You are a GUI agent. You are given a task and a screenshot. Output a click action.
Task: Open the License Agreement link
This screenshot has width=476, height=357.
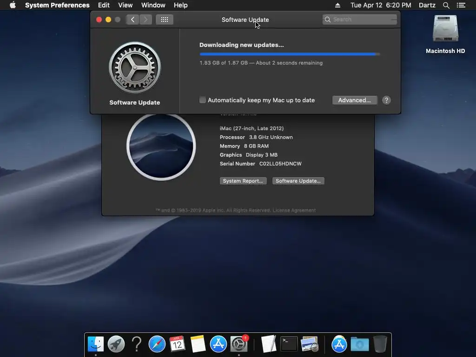[294, 210]
